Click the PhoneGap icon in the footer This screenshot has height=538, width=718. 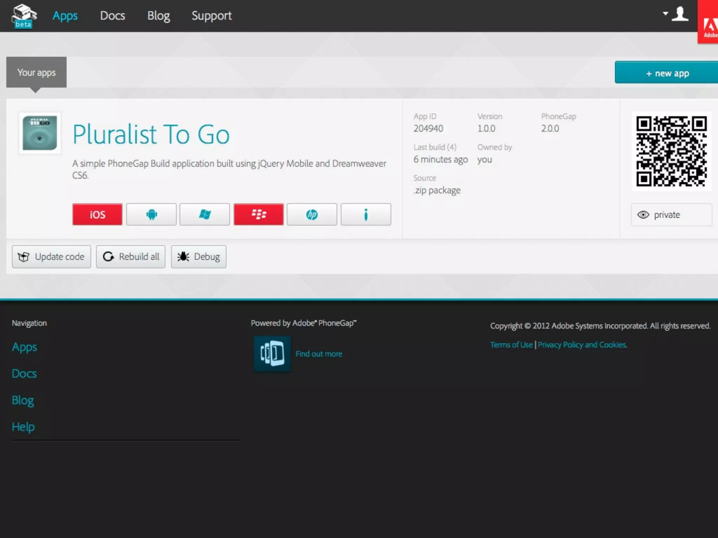tap(272, 353)
